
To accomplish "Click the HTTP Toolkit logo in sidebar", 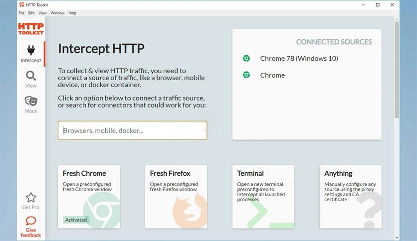I will pos(31,29).
